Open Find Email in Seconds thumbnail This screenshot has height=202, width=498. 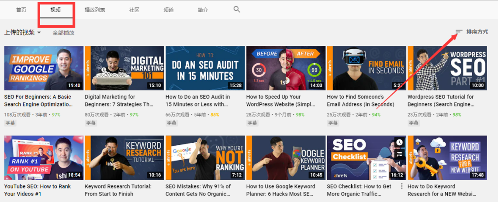click(x=367, y=68)
